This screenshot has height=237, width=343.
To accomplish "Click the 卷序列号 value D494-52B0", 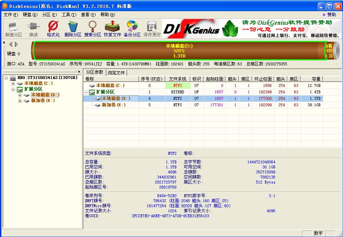I will click(x=167, y=196).
